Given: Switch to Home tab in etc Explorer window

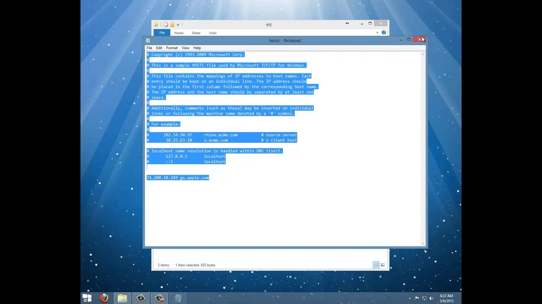Looking at the screenshot, I should point(179,33).
